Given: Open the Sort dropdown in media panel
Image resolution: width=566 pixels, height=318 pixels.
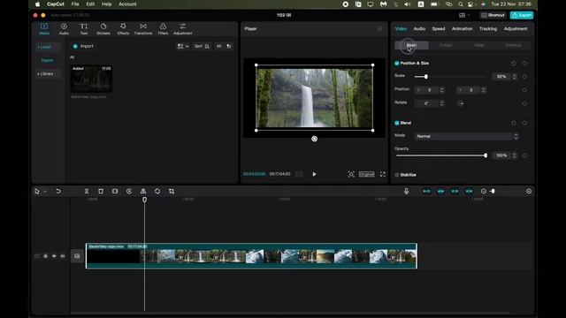Looking at the screenshot, I should (202, 47).
